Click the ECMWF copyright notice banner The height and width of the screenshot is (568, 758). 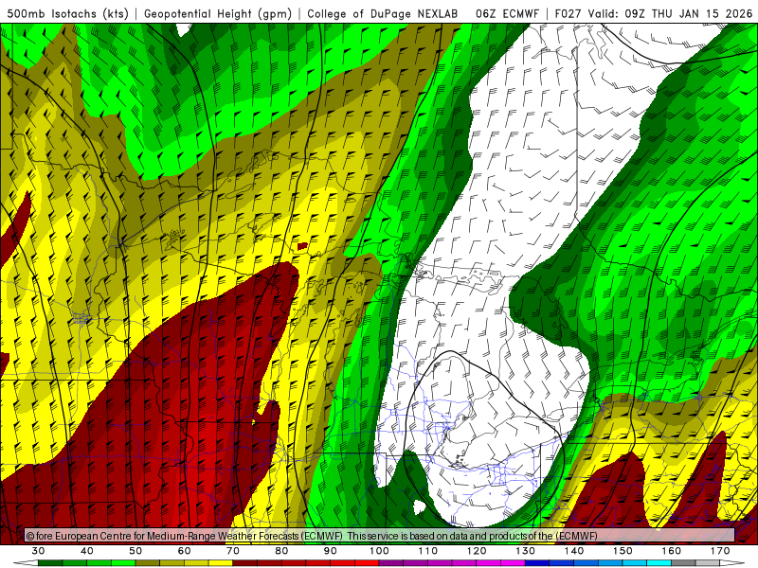tap(380, 535)
